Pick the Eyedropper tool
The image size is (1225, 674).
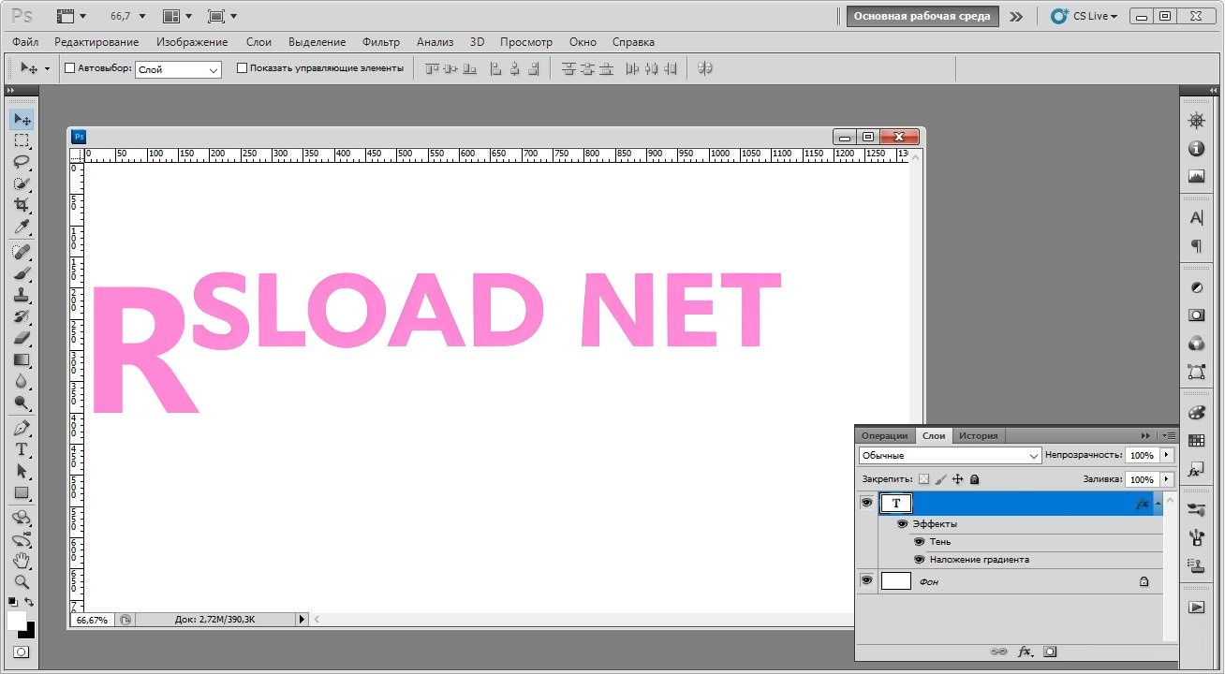[22, 227]
